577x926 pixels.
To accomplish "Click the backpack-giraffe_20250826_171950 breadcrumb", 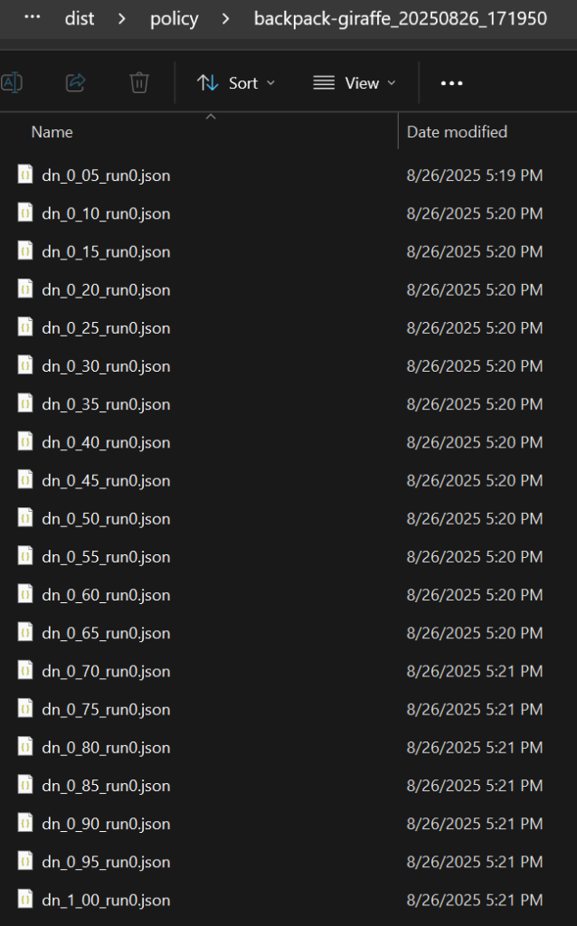I will [x=401, y=19].
